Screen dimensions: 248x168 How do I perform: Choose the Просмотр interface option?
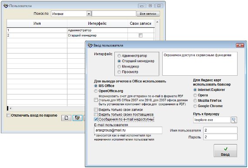(x=119, y=72)
